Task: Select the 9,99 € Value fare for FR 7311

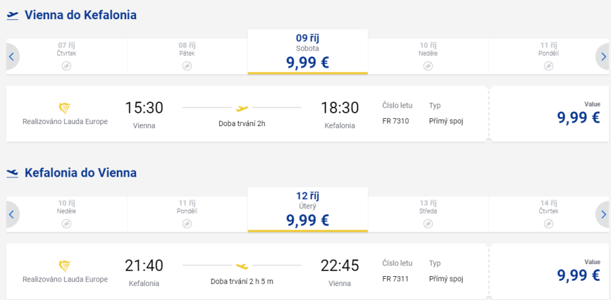Action: [x=578, y=275]
